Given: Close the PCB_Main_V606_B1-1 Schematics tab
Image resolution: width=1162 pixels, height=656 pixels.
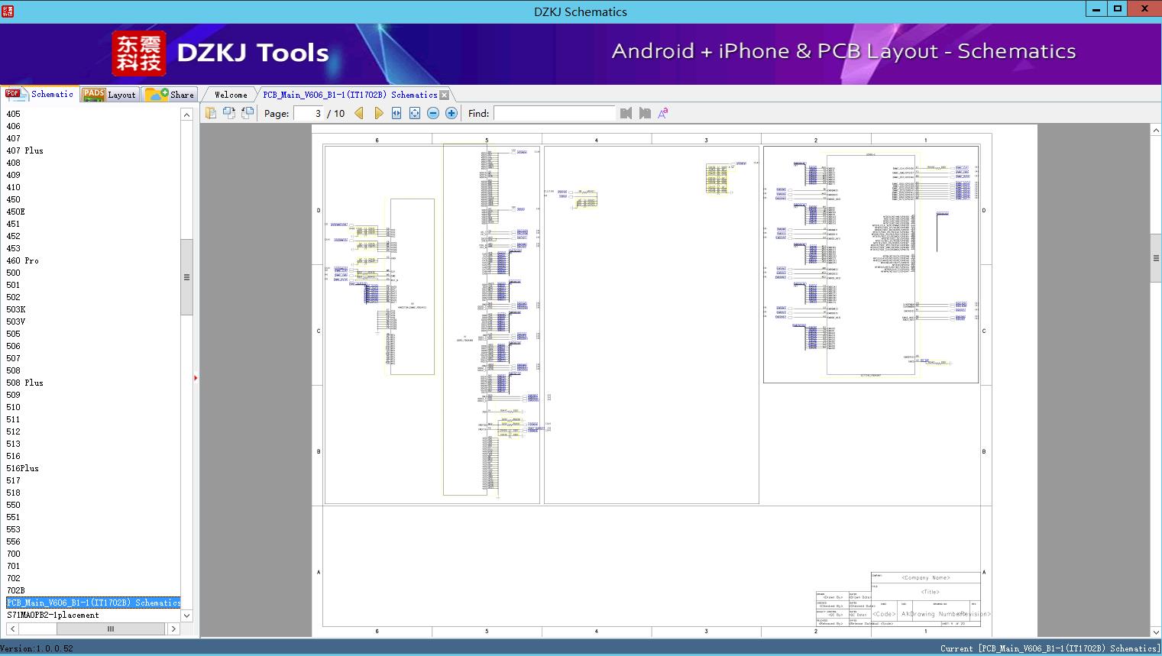Looking at the screenshot, I should [445, 95].
